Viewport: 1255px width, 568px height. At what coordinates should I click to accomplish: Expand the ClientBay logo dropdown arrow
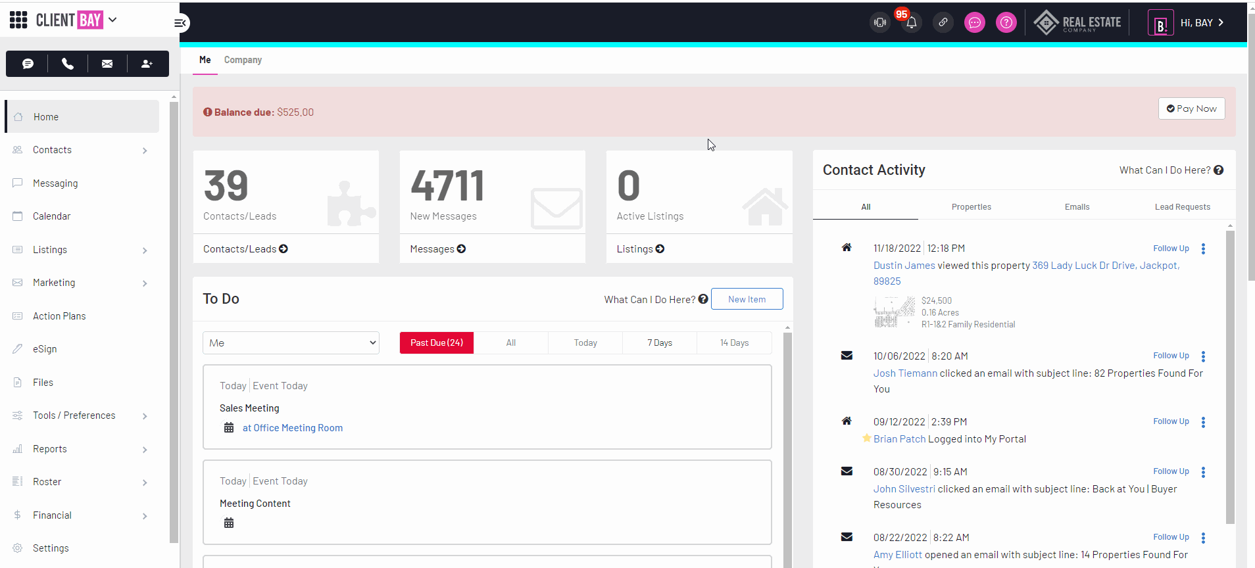112,20
